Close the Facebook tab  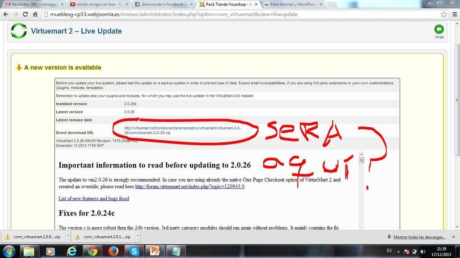coord(191,5)
